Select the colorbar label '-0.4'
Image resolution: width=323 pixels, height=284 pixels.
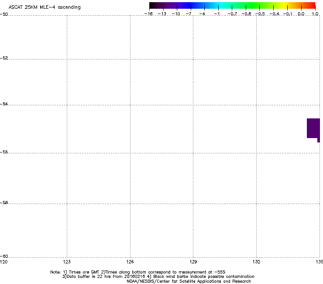tap(275, 14)
